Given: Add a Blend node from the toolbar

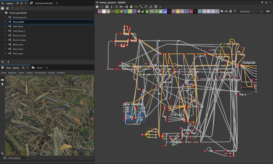Looking at the screenshot, I should [104, 11].
